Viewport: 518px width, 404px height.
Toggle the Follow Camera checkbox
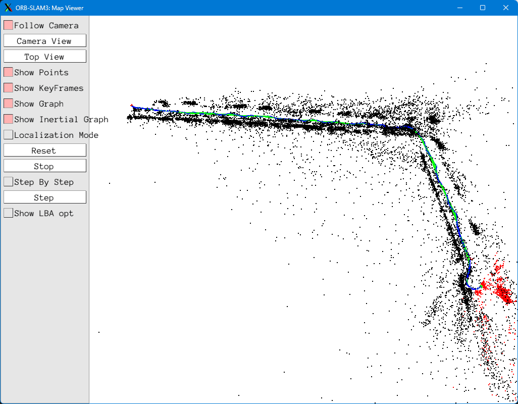pyautogui.click(x=9, y=25)
